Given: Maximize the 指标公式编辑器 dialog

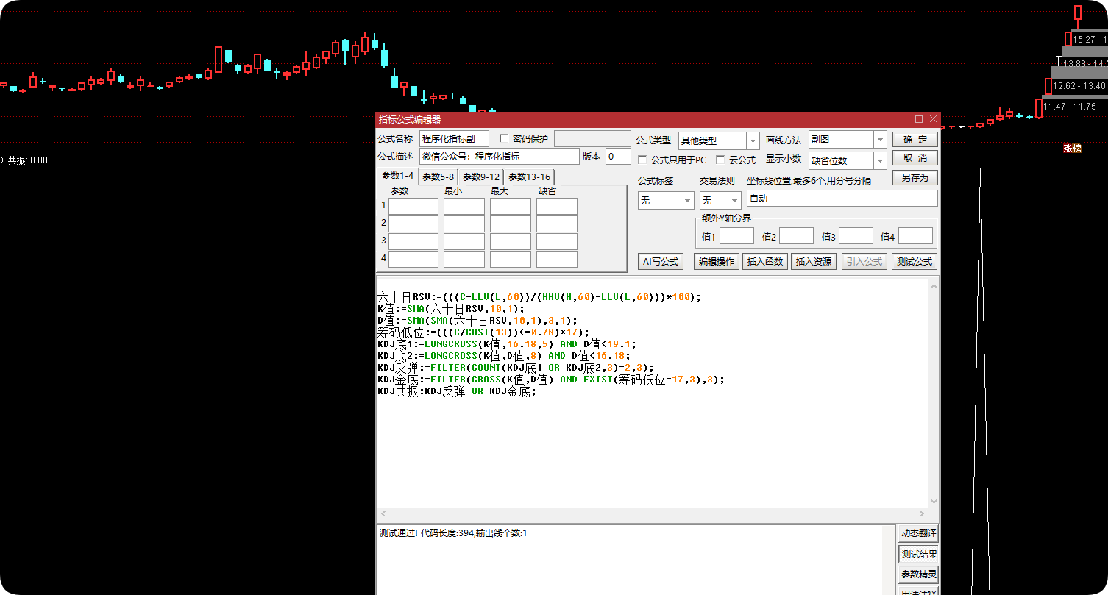Looking at the screenshot, I should (x=919, y=119).
